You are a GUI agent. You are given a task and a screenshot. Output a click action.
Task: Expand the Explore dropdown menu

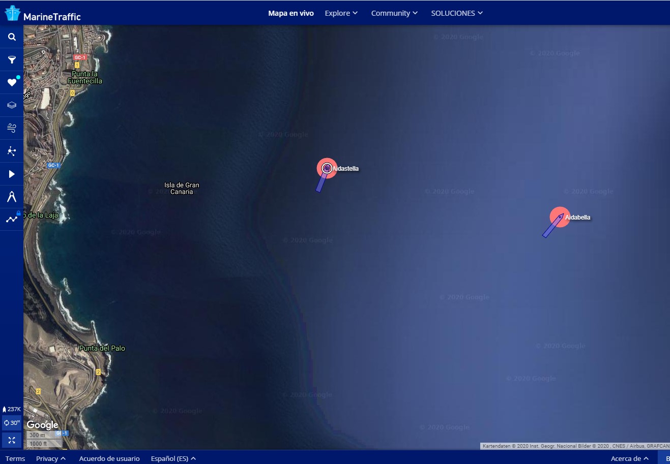(341, 13)
